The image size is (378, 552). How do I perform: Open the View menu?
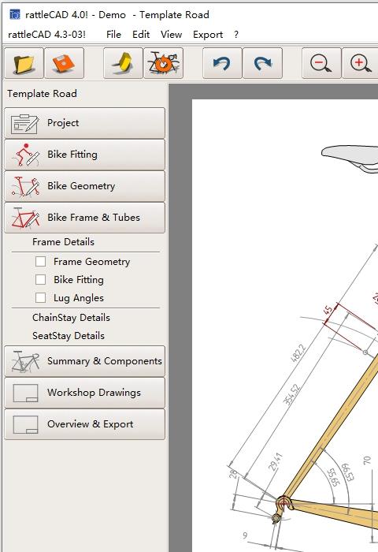click(171, 35)
